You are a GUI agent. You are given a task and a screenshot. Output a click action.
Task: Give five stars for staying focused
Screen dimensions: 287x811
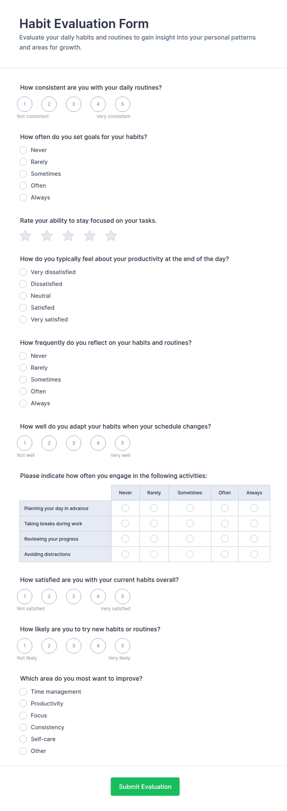[x=111, y=235]
